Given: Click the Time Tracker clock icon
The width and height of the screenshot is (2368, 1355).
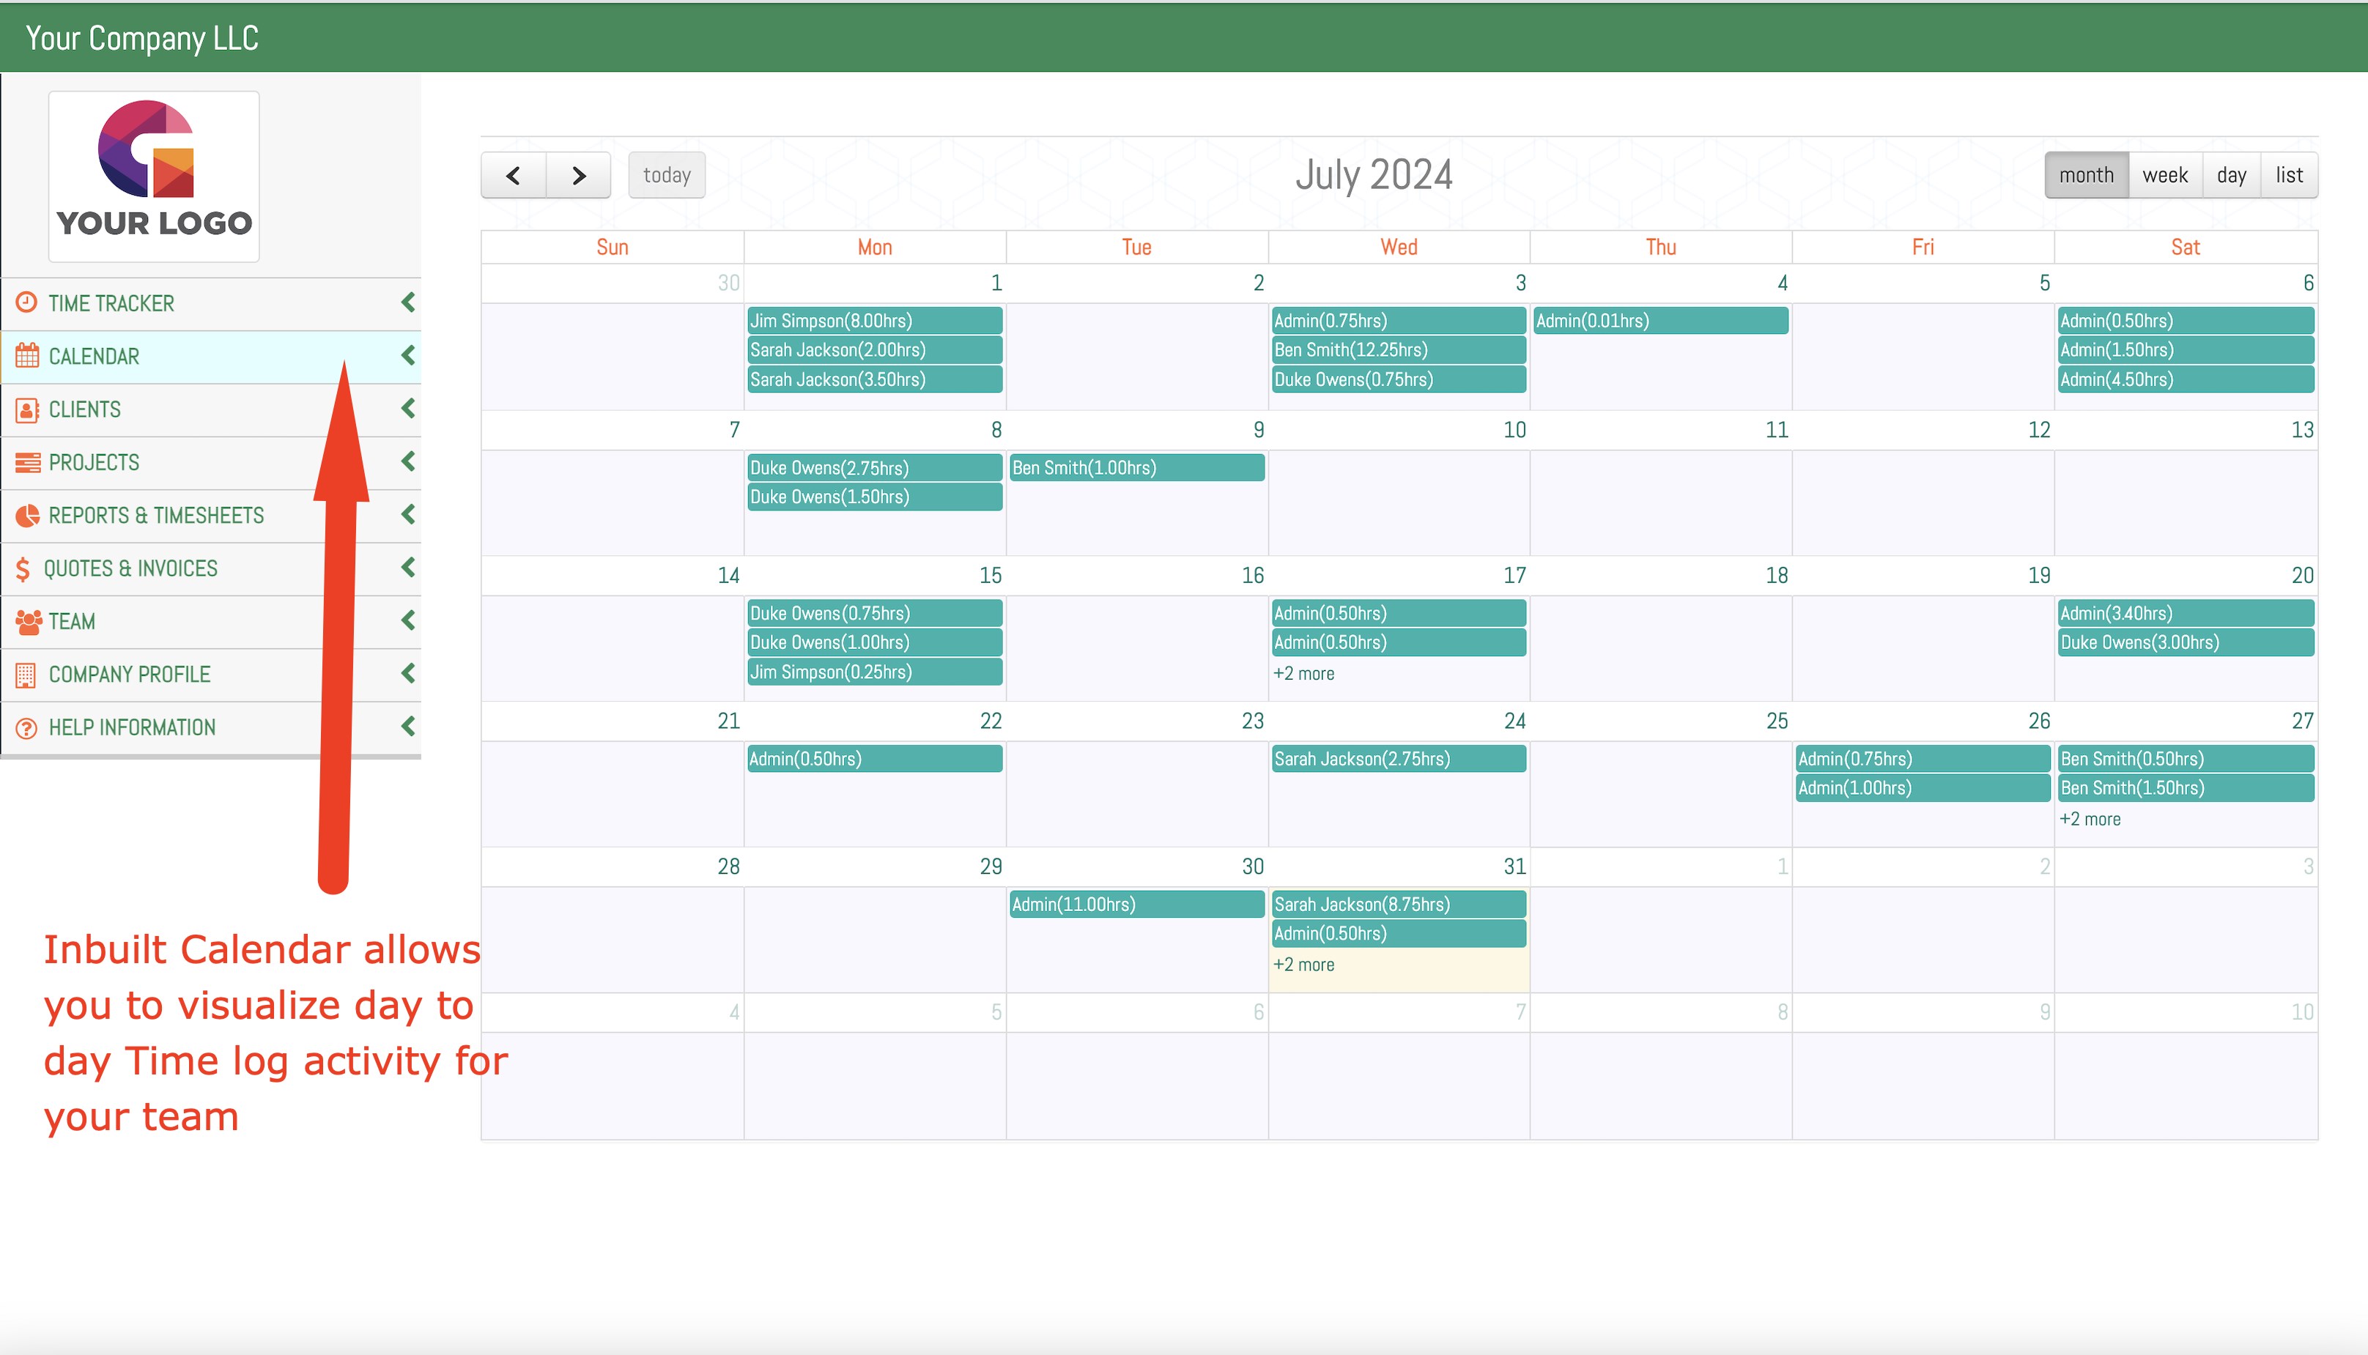Looking at the screenshot, I should tap(27, 302).
